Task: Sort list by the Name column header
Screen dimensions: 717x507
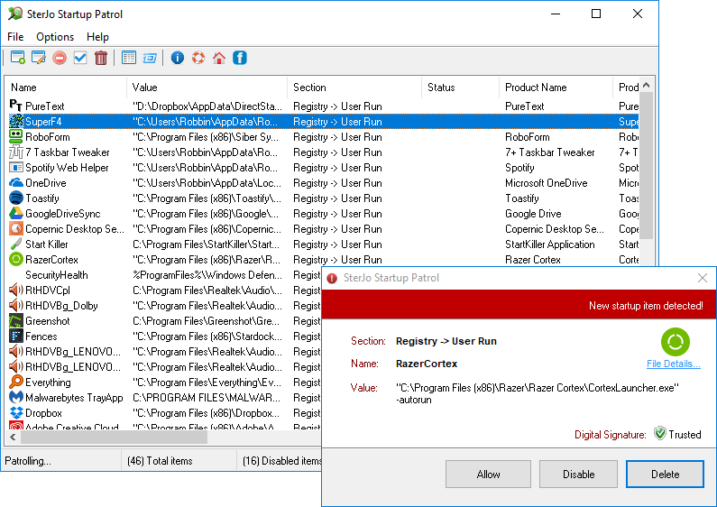Action: [x=63, y=88]
